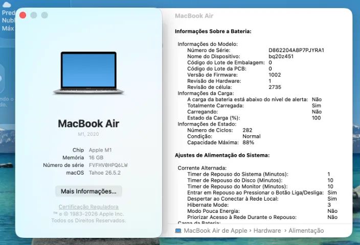Close the About This Mac window

22,15
